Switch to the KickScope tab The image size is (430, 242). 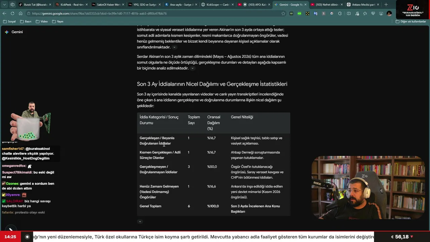(218, 5)
